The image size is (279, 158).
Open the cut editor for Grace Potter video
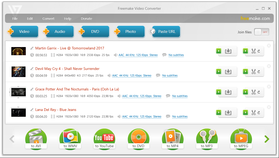pos(253,92)
